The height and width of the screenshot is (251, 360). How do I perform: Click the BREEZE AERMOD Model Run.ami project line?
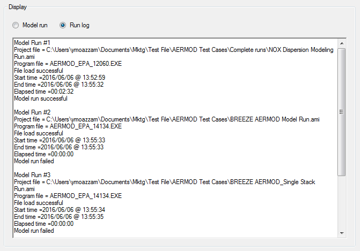coord(166,119)
